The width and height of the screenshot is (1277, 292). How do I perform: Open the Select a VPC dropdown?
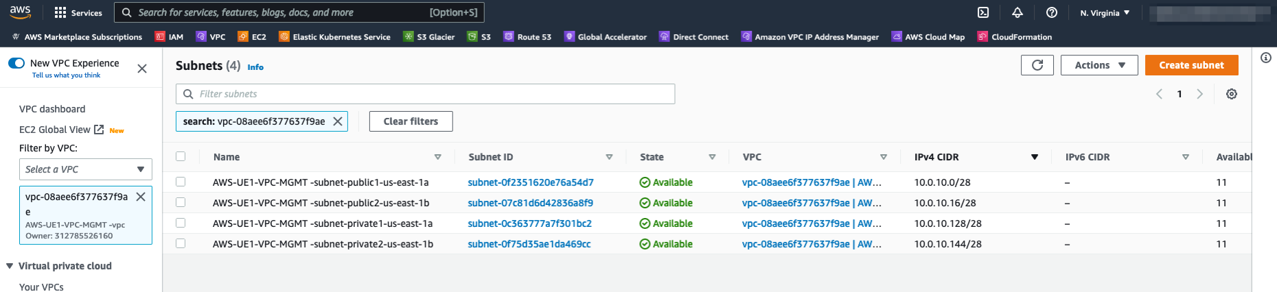[86, 169]
